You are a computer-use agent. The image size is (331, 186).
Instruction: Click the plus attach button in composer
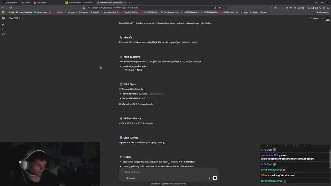coord(123,178)
